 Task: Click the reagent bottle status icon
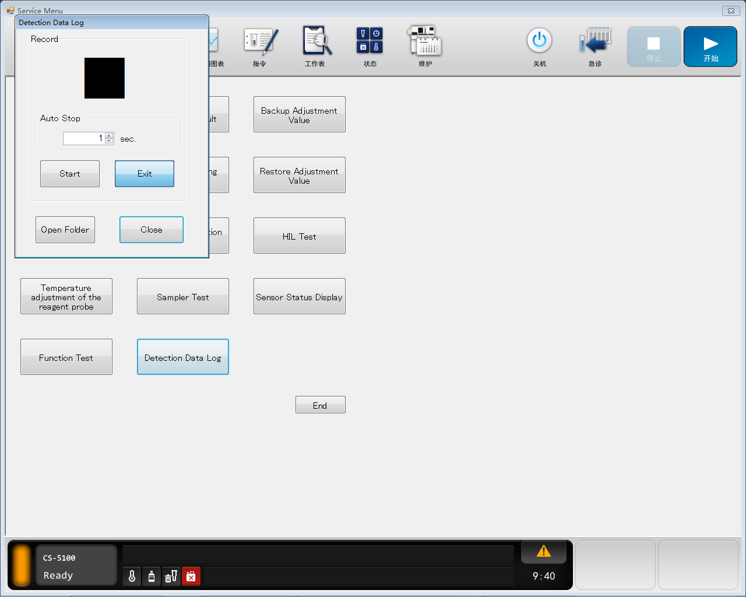pyautogui.click(x=152, y=577)
